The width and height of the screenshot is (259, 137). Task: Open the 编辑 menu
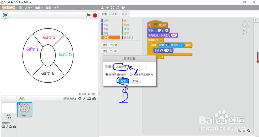39,7
